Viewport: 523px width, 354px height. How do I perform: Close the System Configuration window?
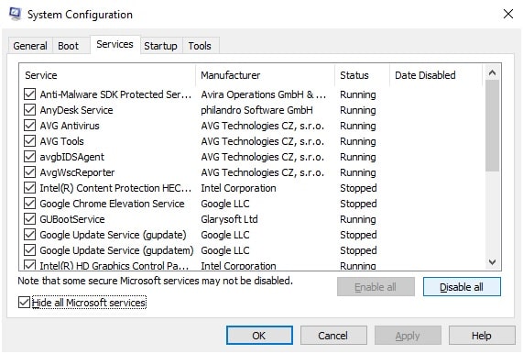pos(508,14)
